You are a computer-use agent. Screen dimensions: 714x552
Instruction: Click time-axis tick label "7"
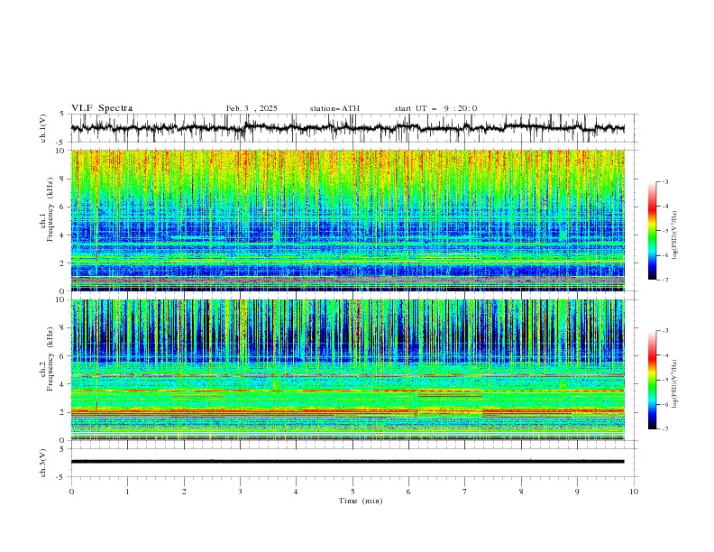coord(465,492)
